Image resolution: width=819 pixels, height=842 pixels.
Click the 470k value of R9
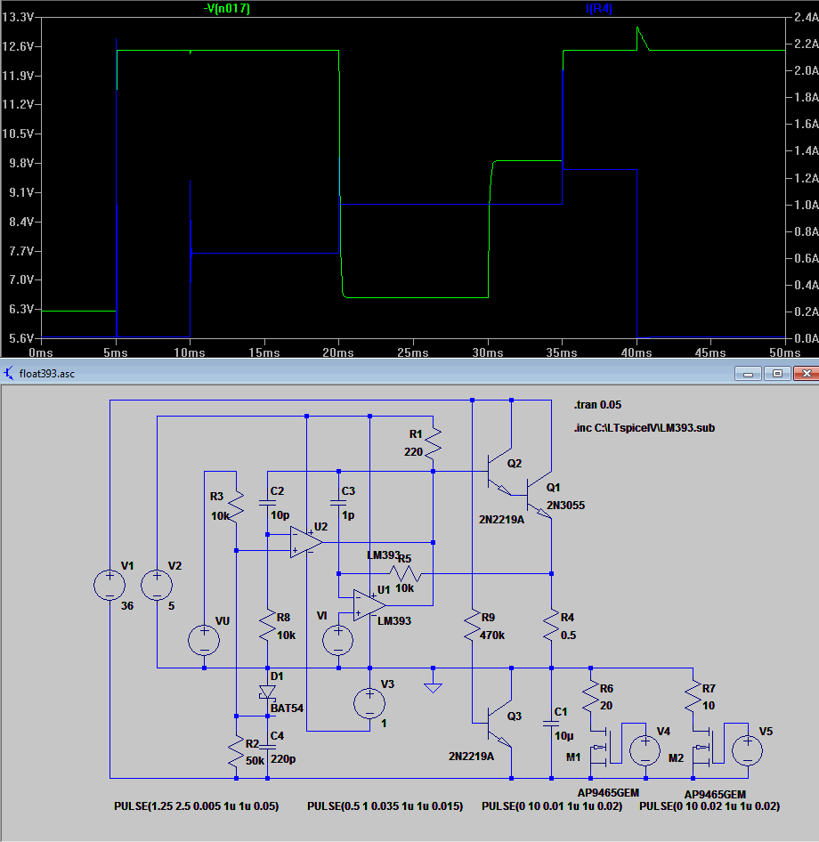click(492, 636)
